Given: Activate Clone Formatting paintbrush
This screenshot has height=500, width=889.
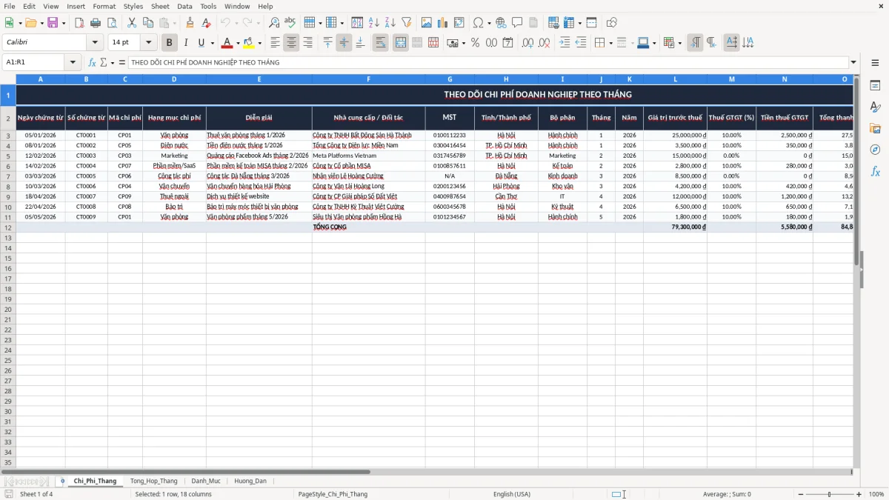Looking at the screenshot, I should click(190, 23).
